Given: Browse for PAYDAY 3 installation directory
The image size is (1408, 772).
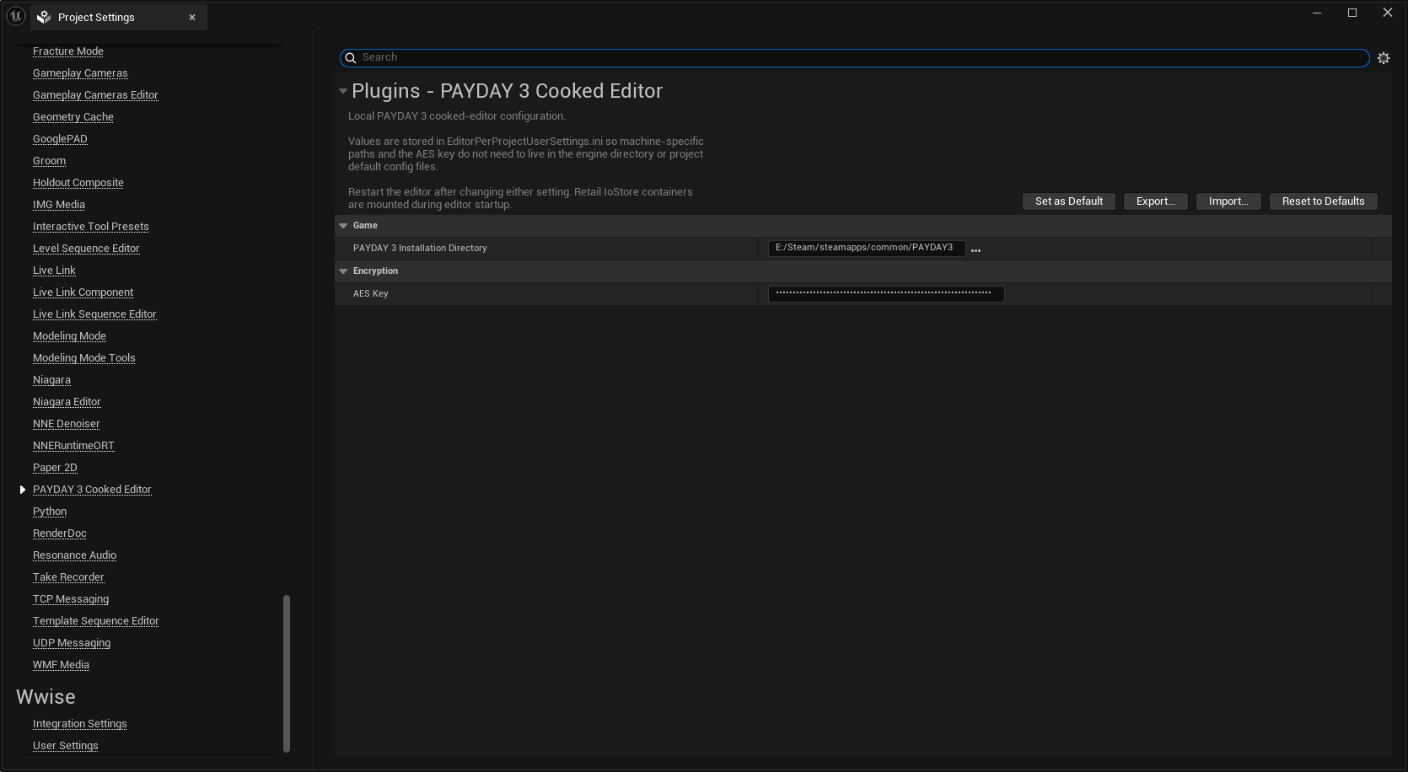Looking at the screenshot, I should [975, 249].
